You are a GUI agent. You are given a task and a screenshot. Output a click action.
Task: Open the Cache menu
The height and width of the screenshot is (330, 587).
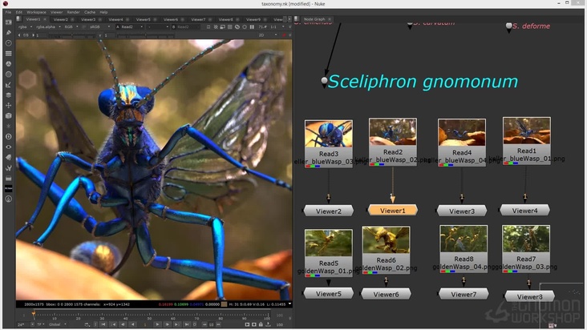(x=90, y=12)
